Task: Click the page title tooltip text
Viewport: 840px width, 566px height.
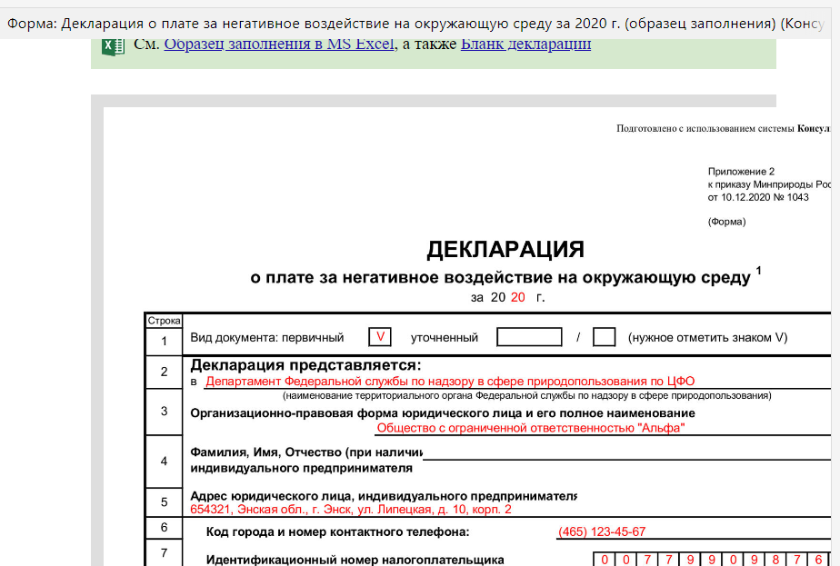Action: point(415,24)
